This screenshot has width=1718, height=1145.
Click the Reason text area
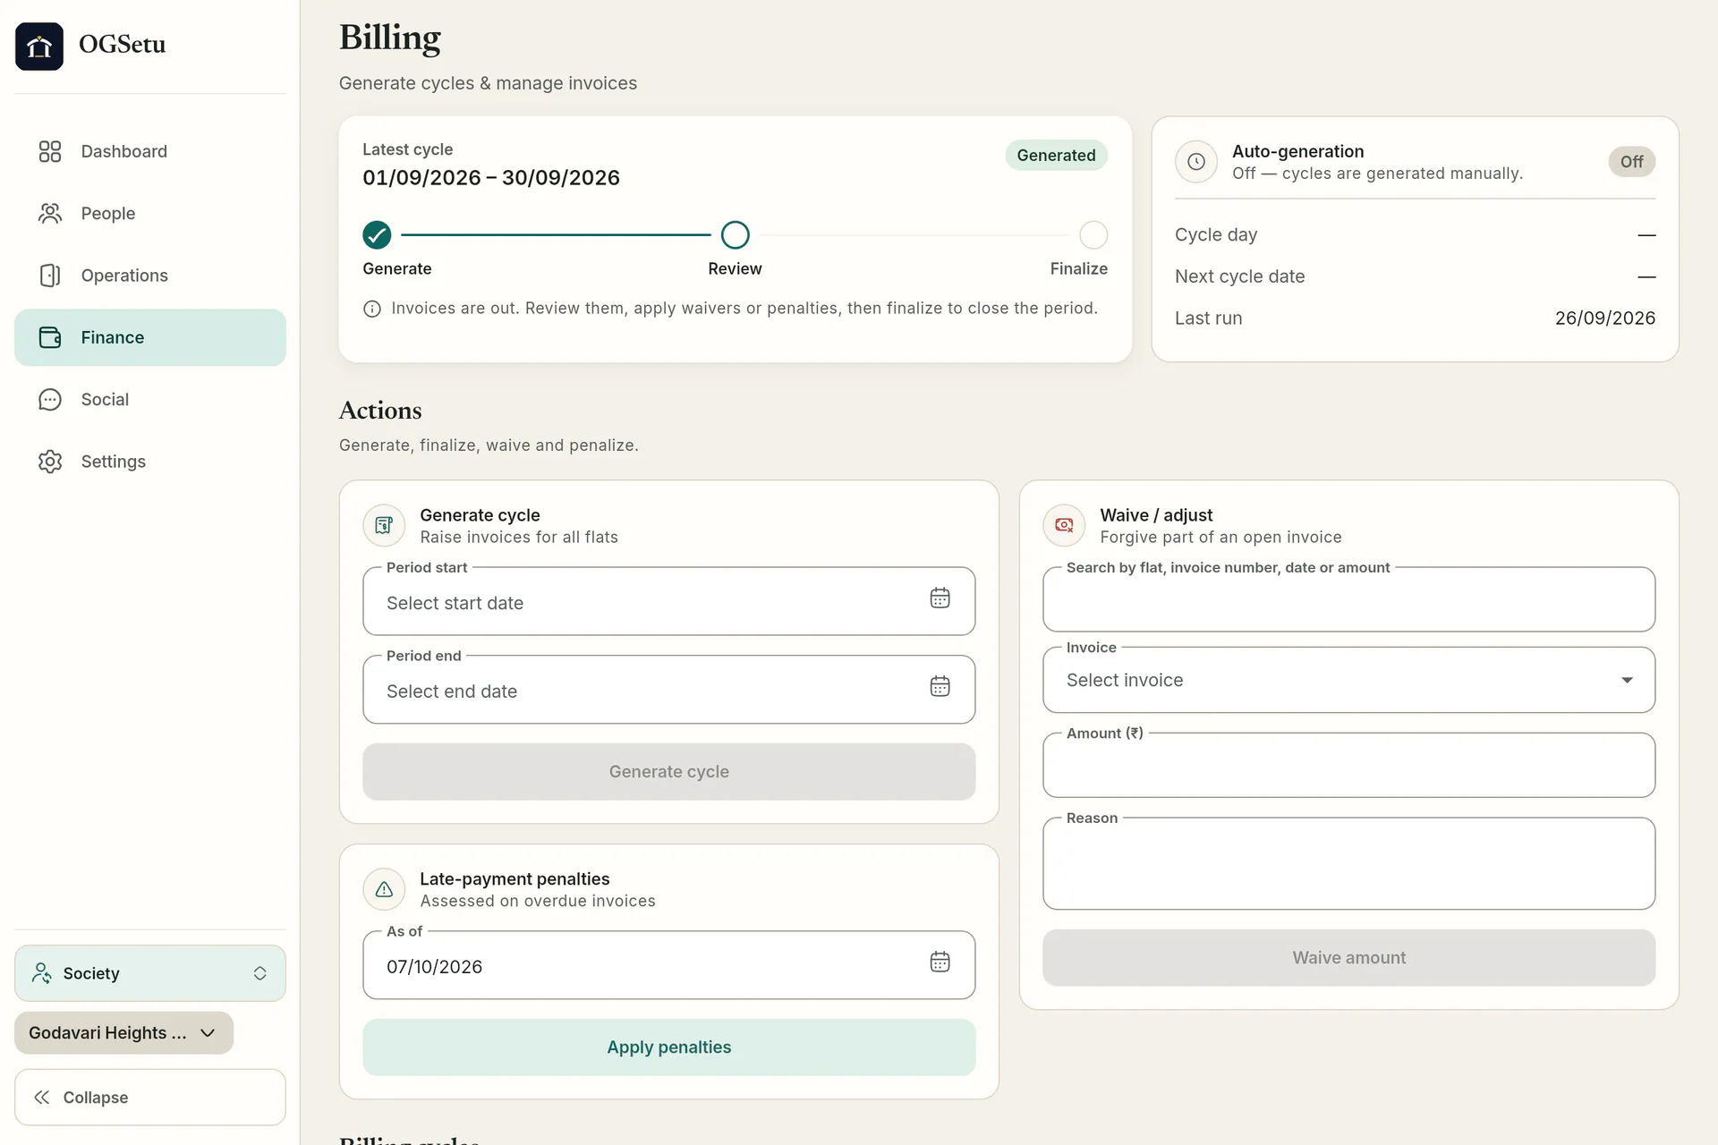[x=1348, y=864]
